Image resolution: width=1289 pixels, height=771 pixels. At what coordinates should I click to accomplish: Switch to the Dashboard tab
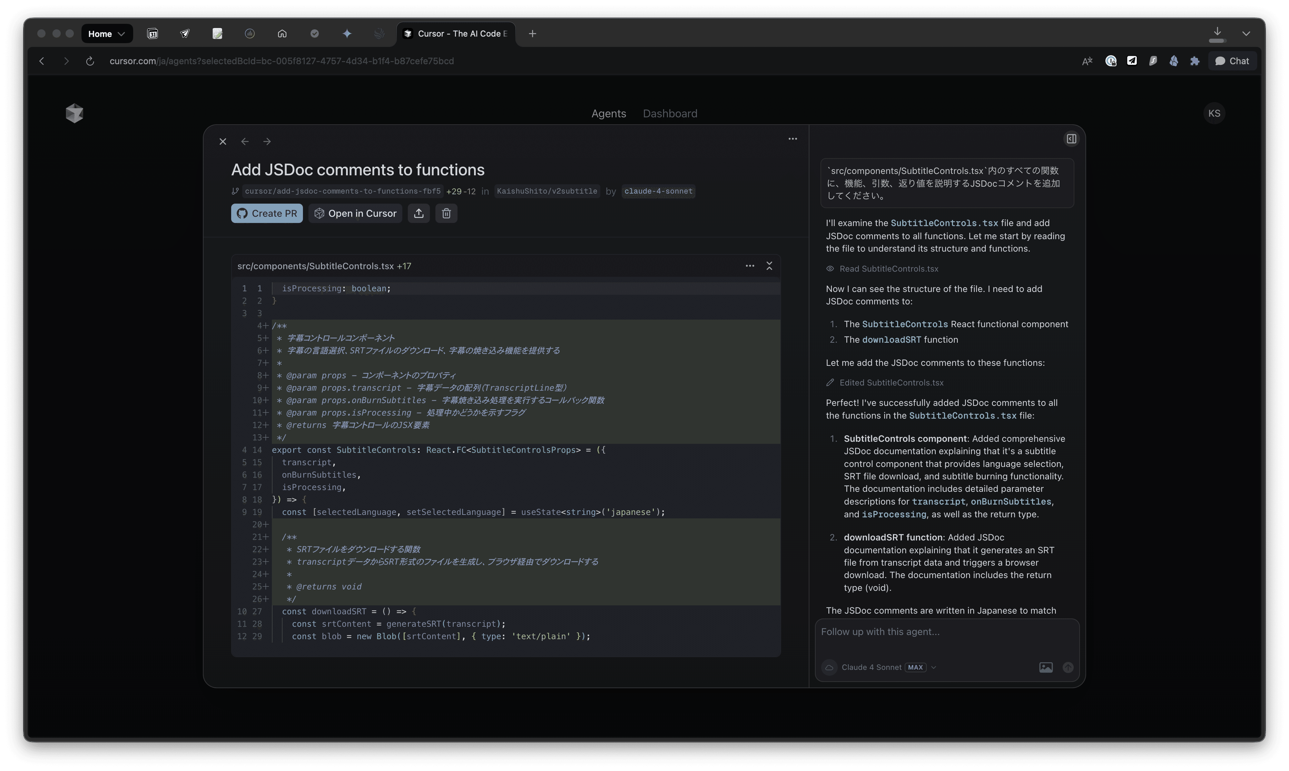pyautogui.click(x=669, y=114)
